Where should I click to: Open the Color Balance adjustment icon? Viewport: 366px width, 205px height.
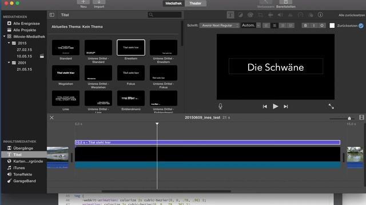240,15
